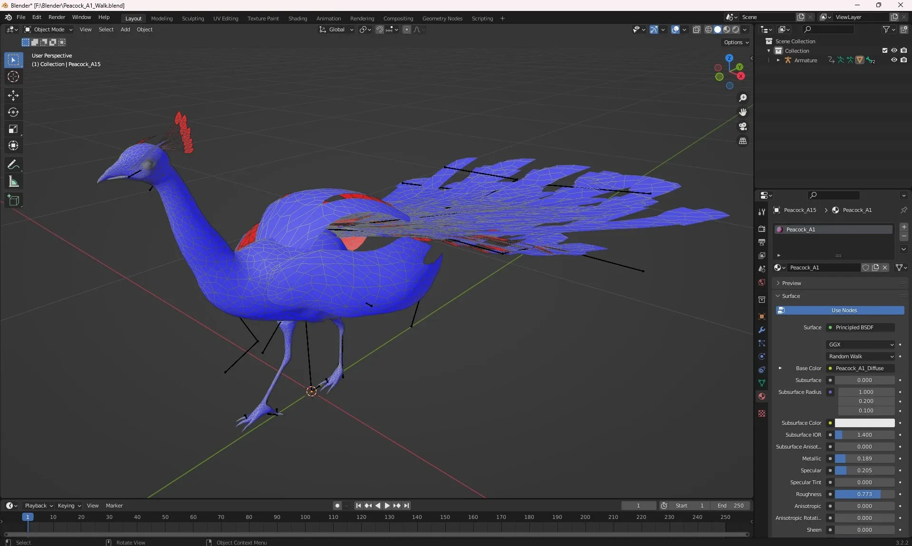Click the viewport zoom magnifier icon
Image resolution: width=912 pixels, height=546 pixels.
743,98
